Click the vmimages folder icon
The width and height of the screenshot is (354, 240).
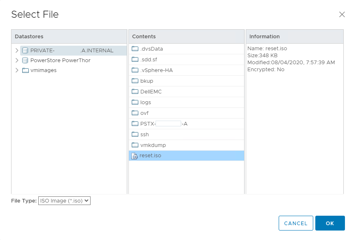pos(26,70)
